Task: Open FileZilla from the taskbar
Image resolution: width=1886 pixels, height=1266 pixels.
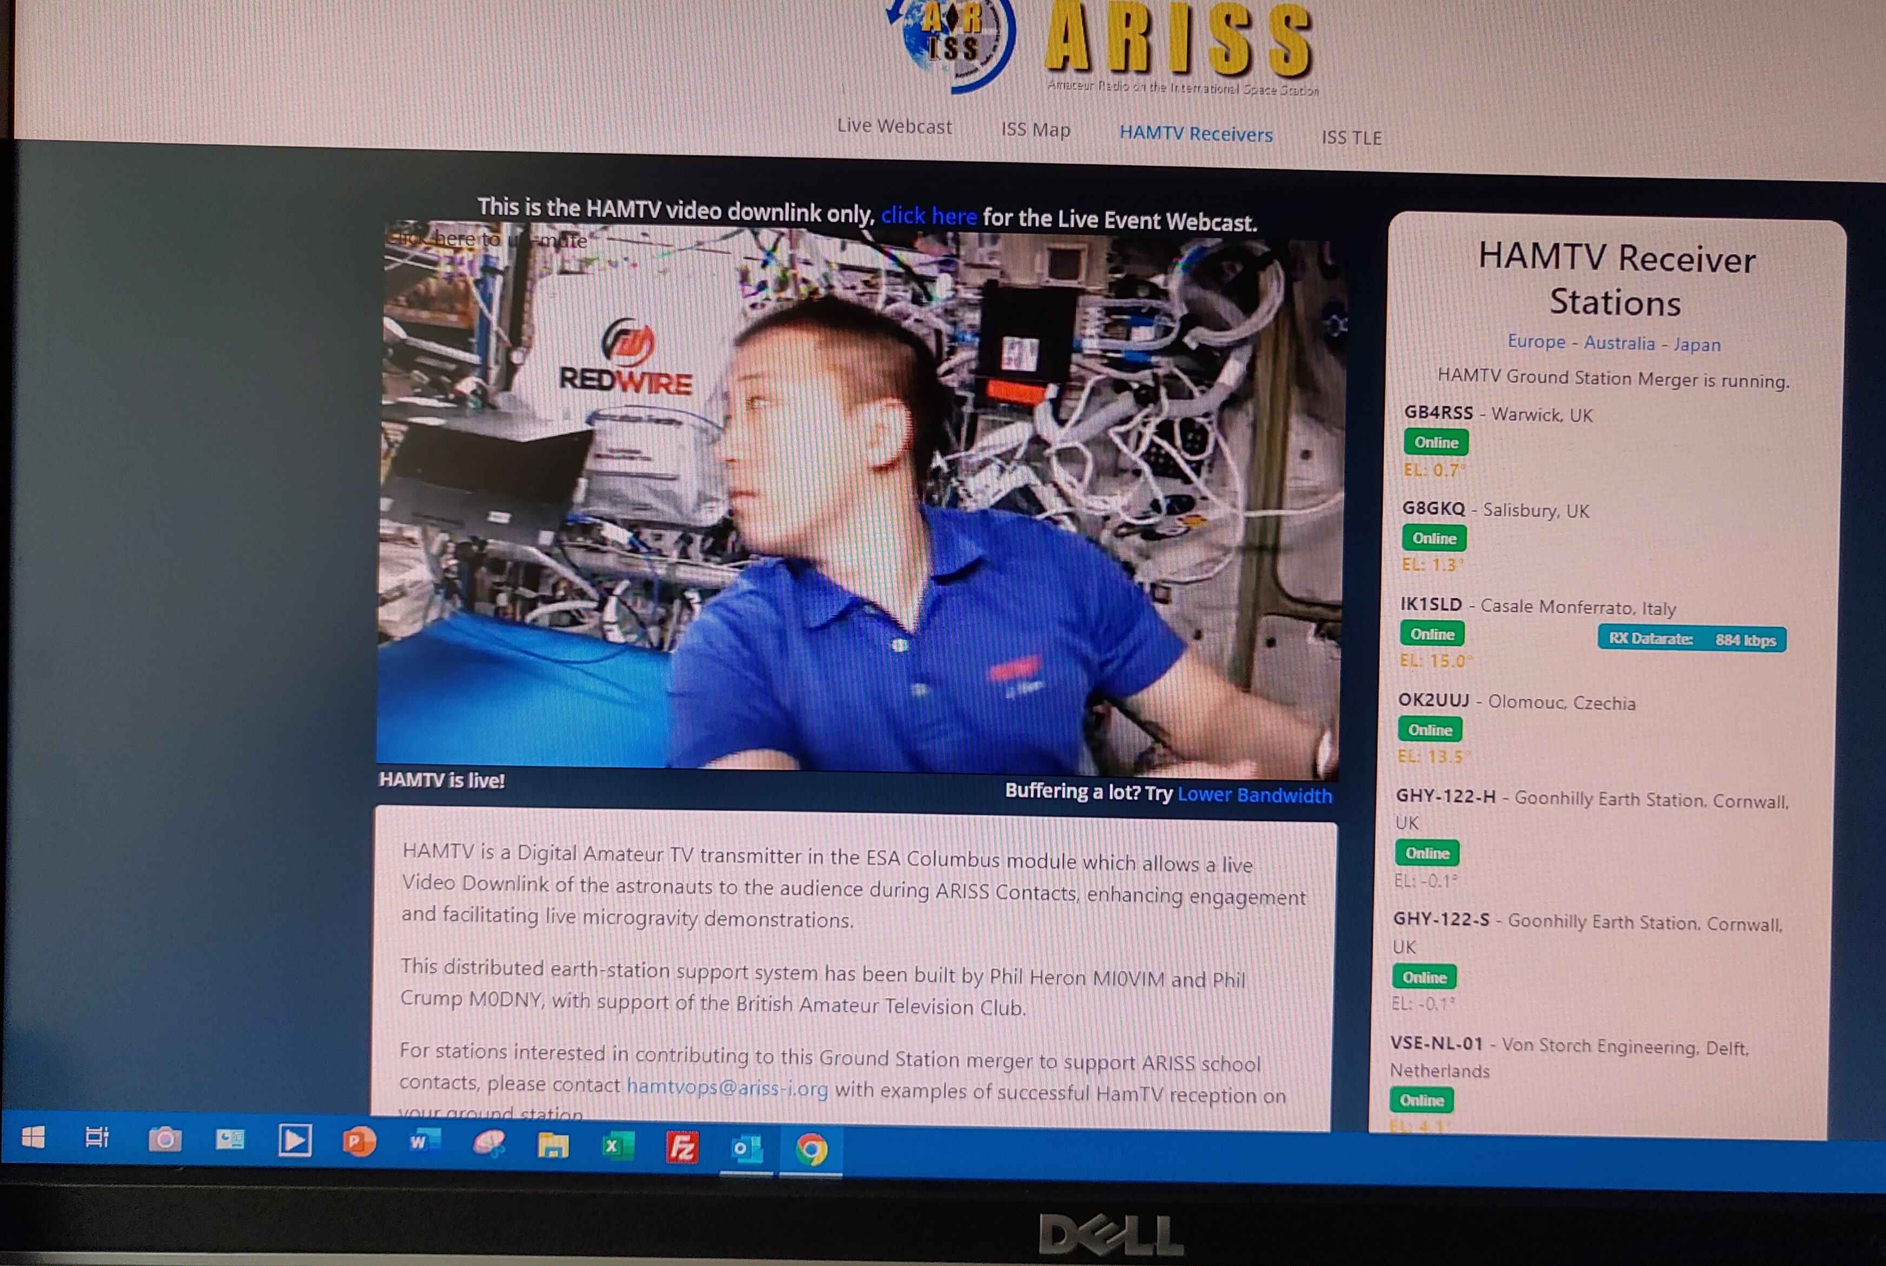Action: tap(682, 1148)
